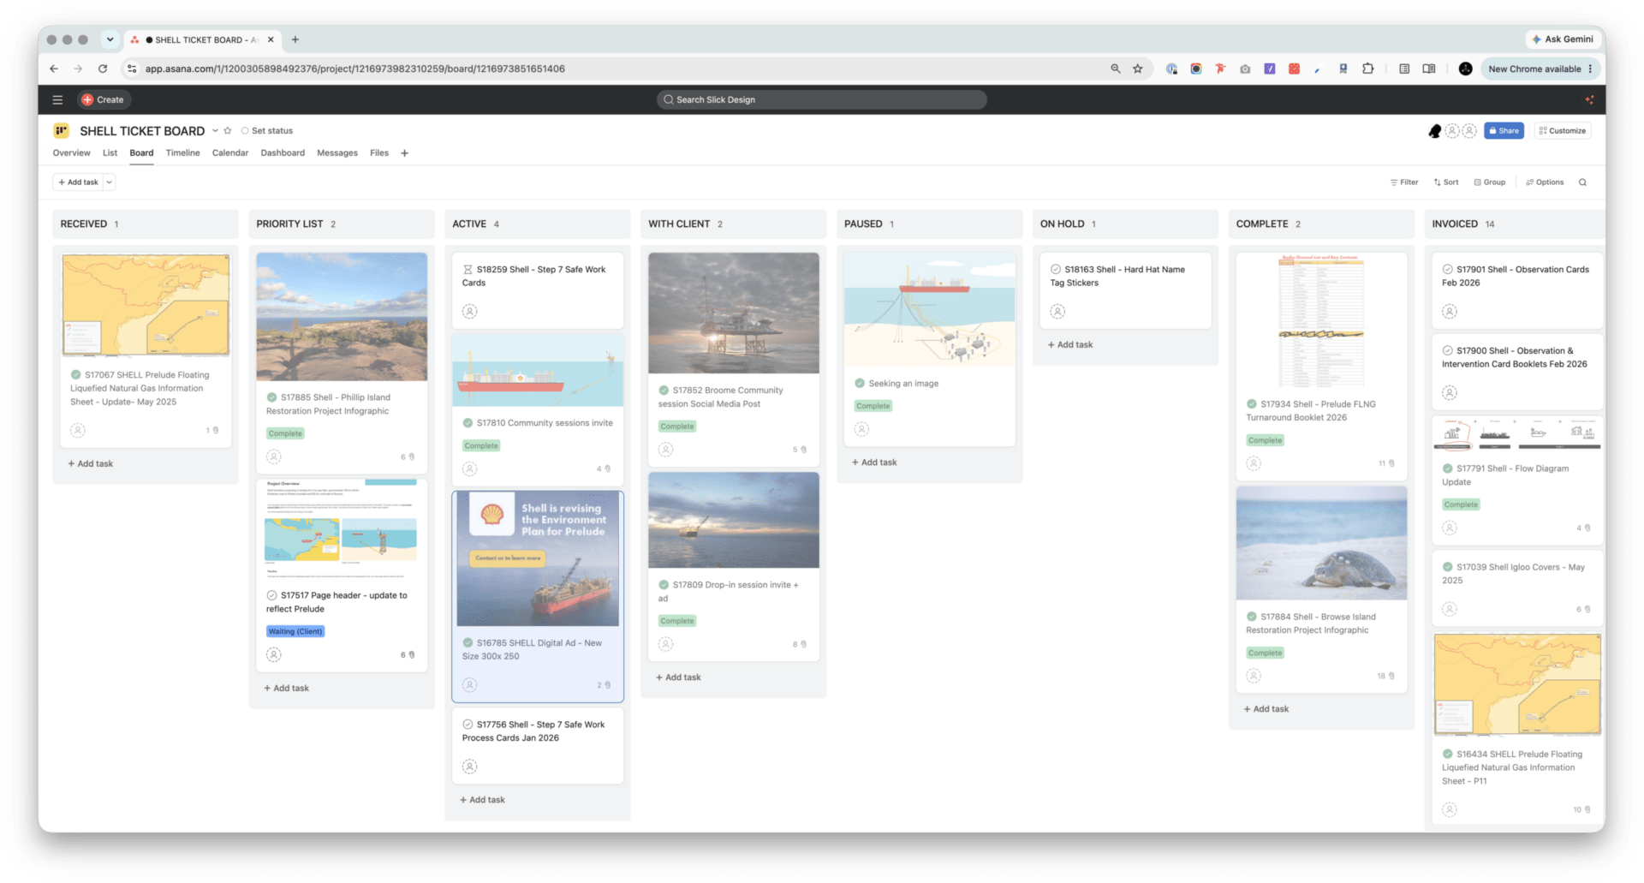
Task: Switch to the Overview tab
Action: click(71, 153)
